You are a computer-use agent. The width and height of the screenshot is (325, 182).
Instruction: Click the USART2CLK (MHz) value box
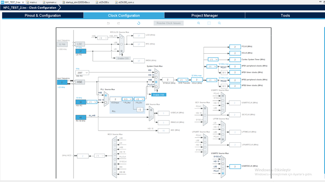(x=235, y=166)
